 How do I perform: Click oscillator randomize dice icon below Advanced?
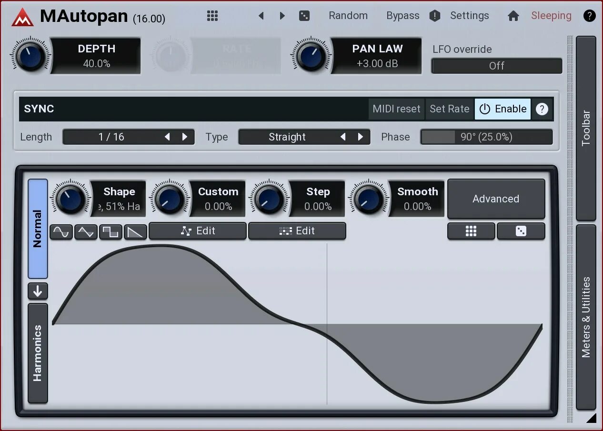tap(521, 231)
